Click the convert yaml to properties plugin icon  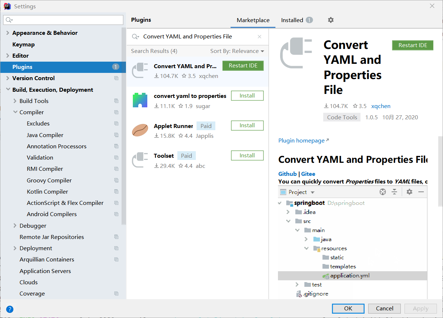pyautogui.click(x=140, y=100)
